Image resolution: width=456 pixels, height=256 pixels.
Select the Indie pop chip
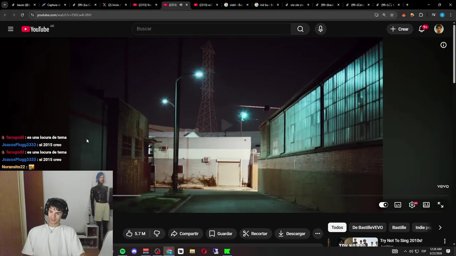[x=423, y=228]
